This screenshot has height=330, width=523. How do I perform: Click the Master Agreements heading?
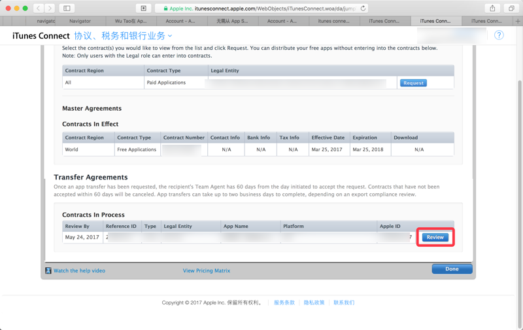92,109
